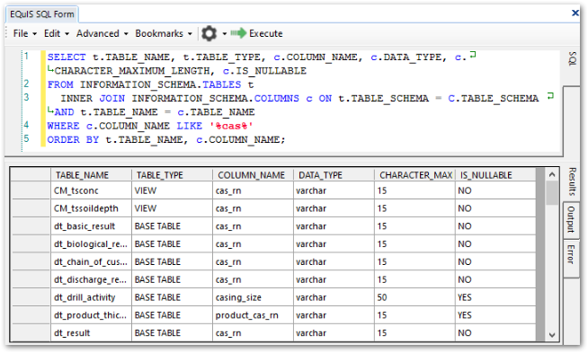This screenshot has width=588, height=353.
Task: Click varchar cell in CM_tssoildepth row
Action: (x=334, y=208)
